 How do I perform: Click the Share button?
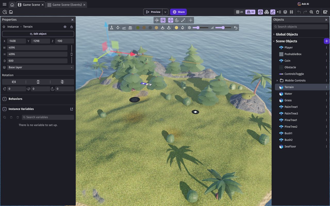coord(178,12)
